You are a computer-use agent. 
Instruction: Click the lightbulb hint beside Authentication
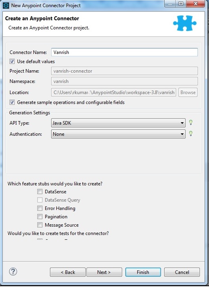coord(191,134)
